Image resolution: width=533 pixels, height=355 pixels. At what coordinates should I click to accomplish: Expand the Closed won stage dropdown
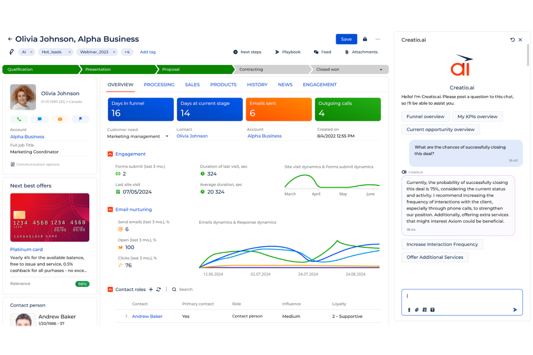(381, 69)
